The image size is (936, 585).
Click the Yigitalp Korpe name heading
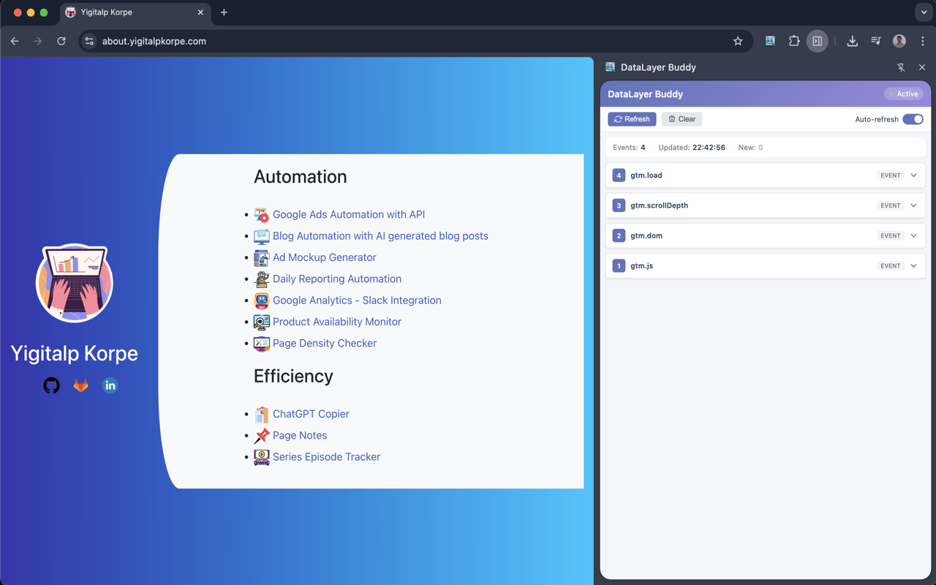(x=74, y=353)
